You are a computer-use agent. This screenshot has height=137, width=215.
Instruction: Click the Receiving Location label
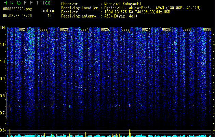point(80,8)
